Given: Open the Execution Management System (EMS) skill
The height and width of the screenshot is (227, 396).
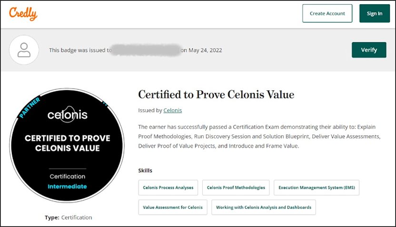Looking at the screenshot, I should [317, 188].
